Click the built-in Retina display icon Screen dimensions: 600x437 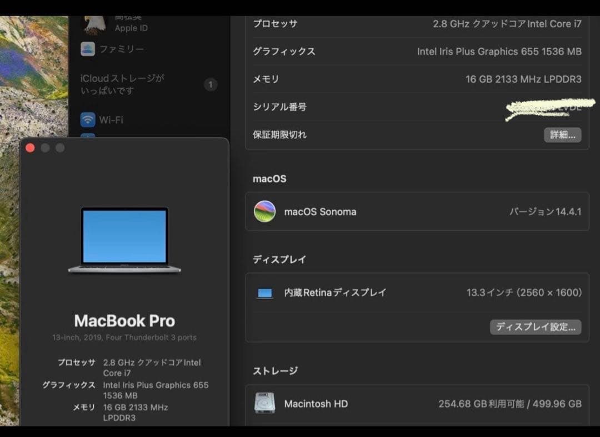(x=265, y=293)
